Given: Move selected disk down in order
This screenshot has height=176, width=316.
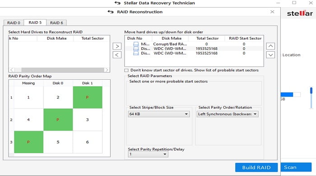Looking at the screenshot, I should pyautogui.click(x=270, y=54).
